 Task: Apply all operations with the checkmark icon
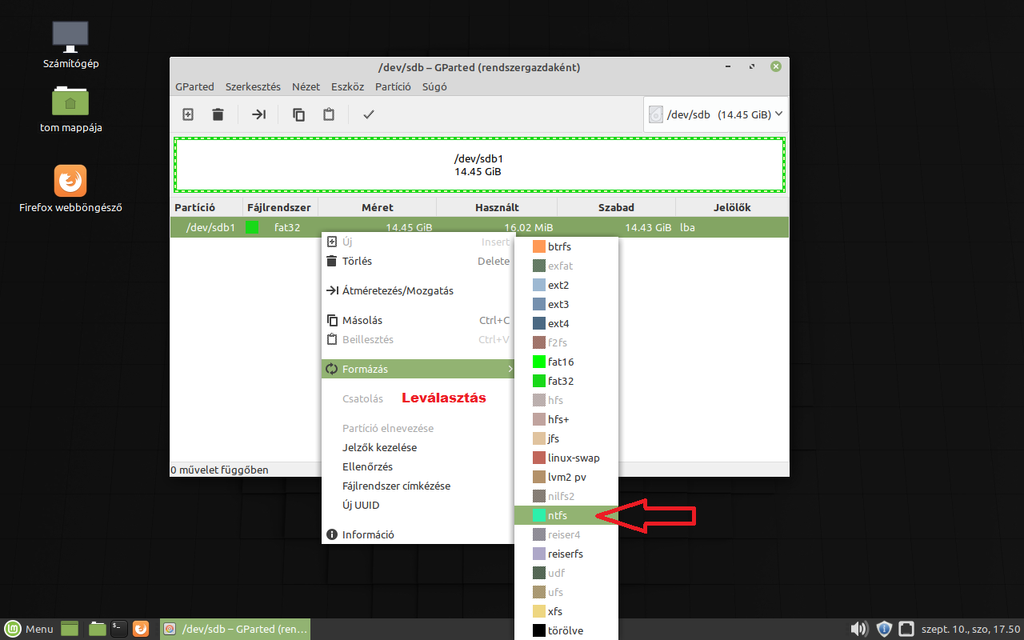[369, 114]
